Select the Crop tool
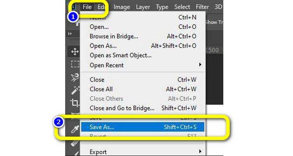 point(75,102)
